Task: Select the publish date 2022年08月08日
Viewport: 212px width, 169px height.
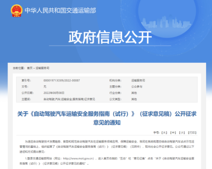Action: [54, 93]
